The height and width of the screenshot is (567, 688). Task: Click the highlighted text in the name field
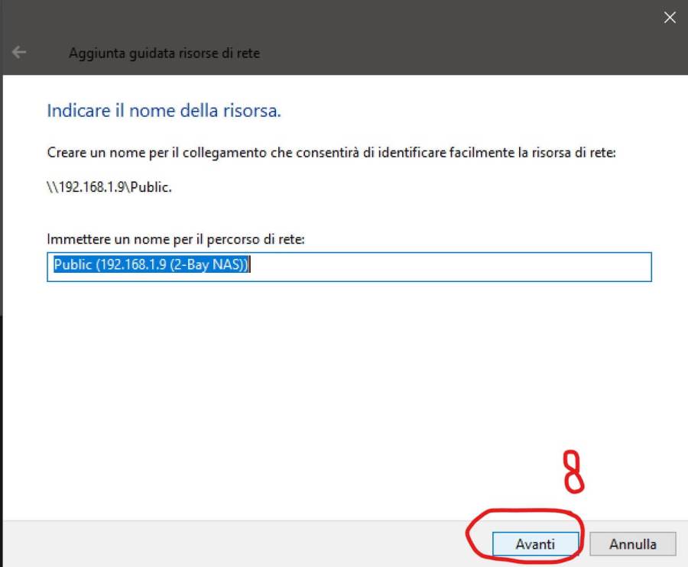point(153,265)
